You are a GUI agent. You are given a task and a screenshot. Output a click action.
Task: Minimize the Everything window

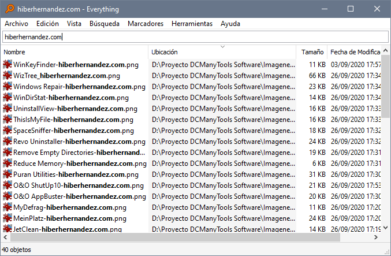325,9
